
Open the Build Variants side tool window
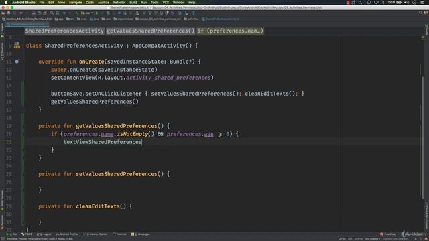point(2,200)
